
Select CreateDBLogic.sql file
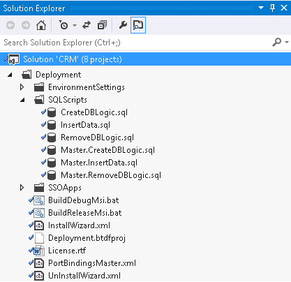(94, 112)
